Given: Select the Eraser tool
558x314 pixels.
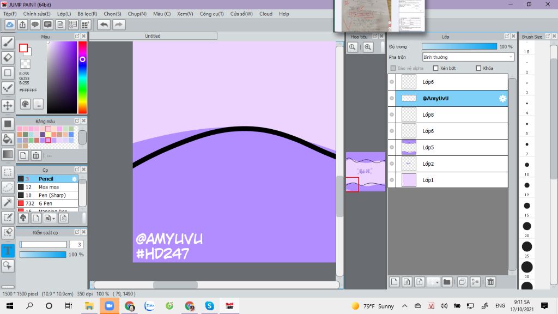Looking at the screenshot, I should [x=8, y=57].
